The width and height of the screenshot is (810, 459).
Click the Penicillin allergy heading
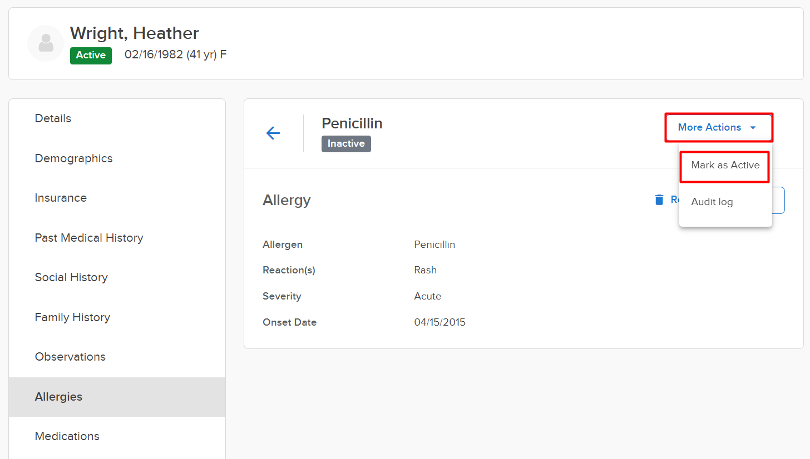[352, 123]
